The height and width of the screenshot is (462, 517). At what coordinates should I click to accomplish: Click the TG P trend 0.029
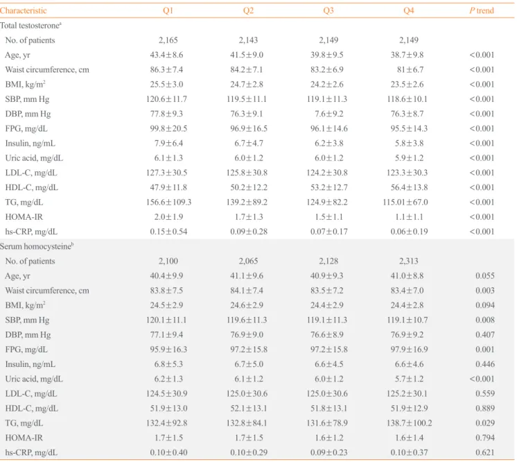point(485,423)
